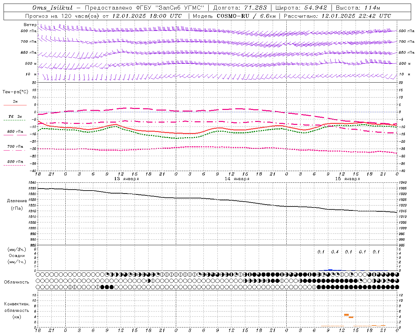Click the Ветер wind panel label

[x=30, y=25]
